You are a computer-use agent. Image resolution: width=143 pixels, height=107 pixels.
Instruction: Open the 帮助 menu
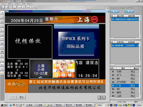point(30,4)
